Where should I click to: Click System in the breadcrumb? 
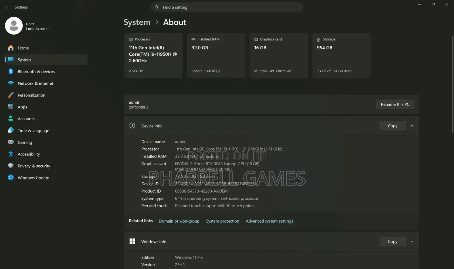(137, 22)
